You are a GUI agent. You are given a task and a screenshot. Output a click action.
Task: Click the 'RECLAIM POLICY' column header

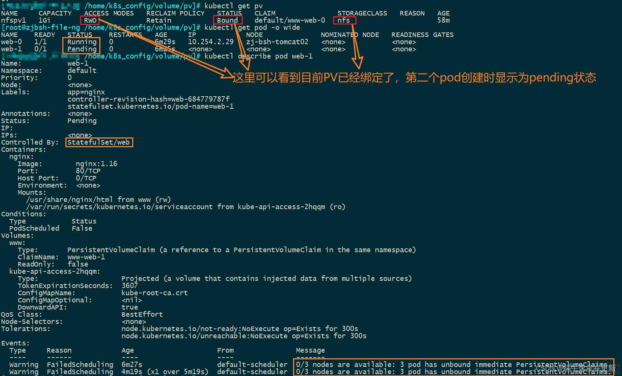coord(175,13)
